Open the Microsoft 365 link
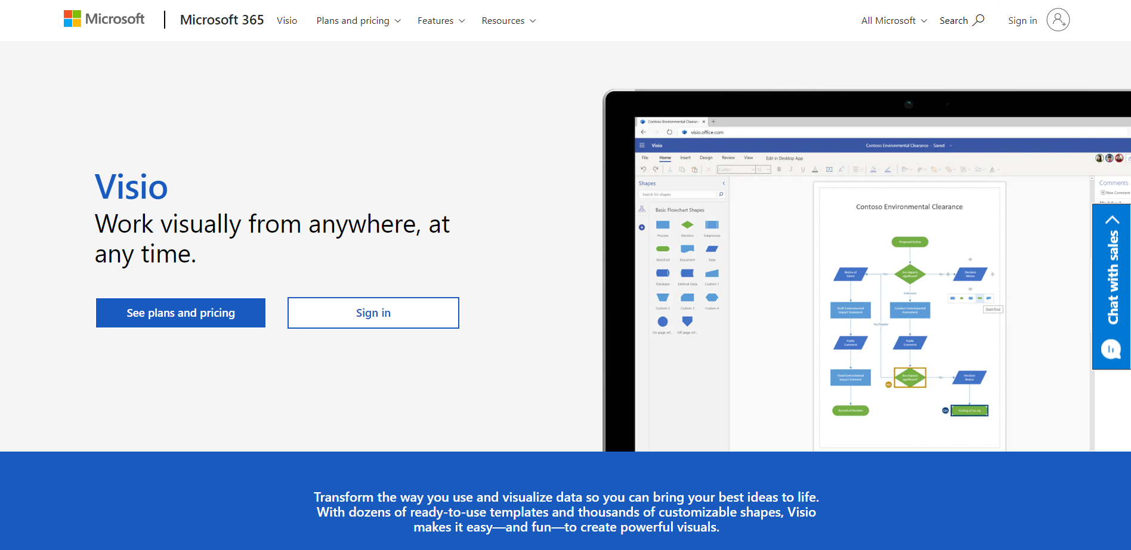This screenshot has height=550, width=1131. click(x=222, y=20)
